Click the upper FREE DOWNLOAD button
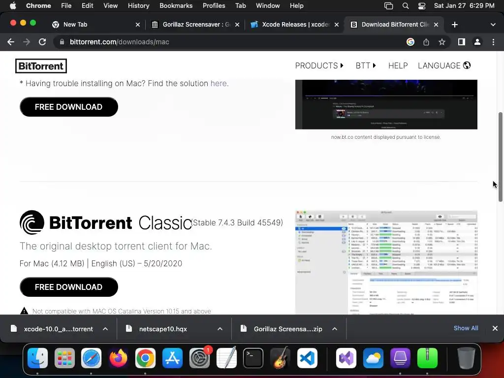The image size is (504, 378). [69, 107]
